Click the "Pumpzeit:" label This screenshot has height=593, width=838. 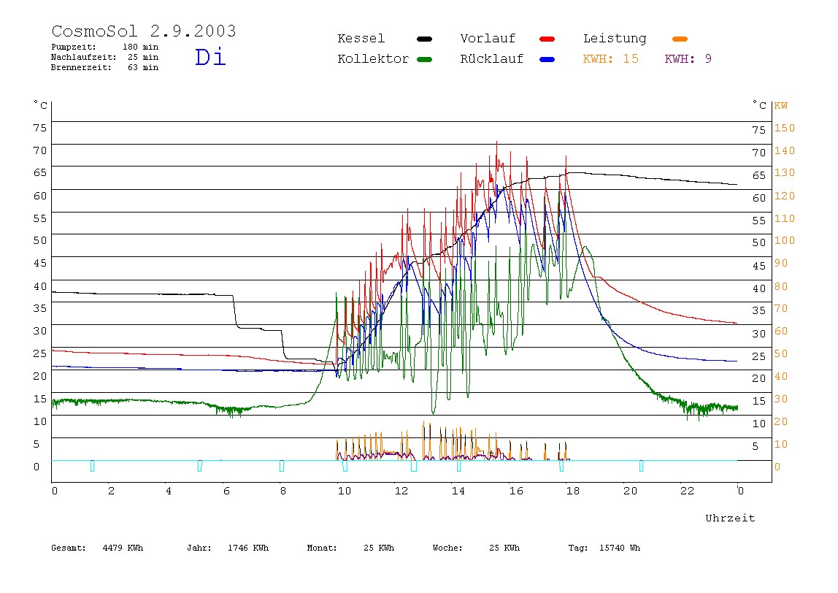coord(74,47)
